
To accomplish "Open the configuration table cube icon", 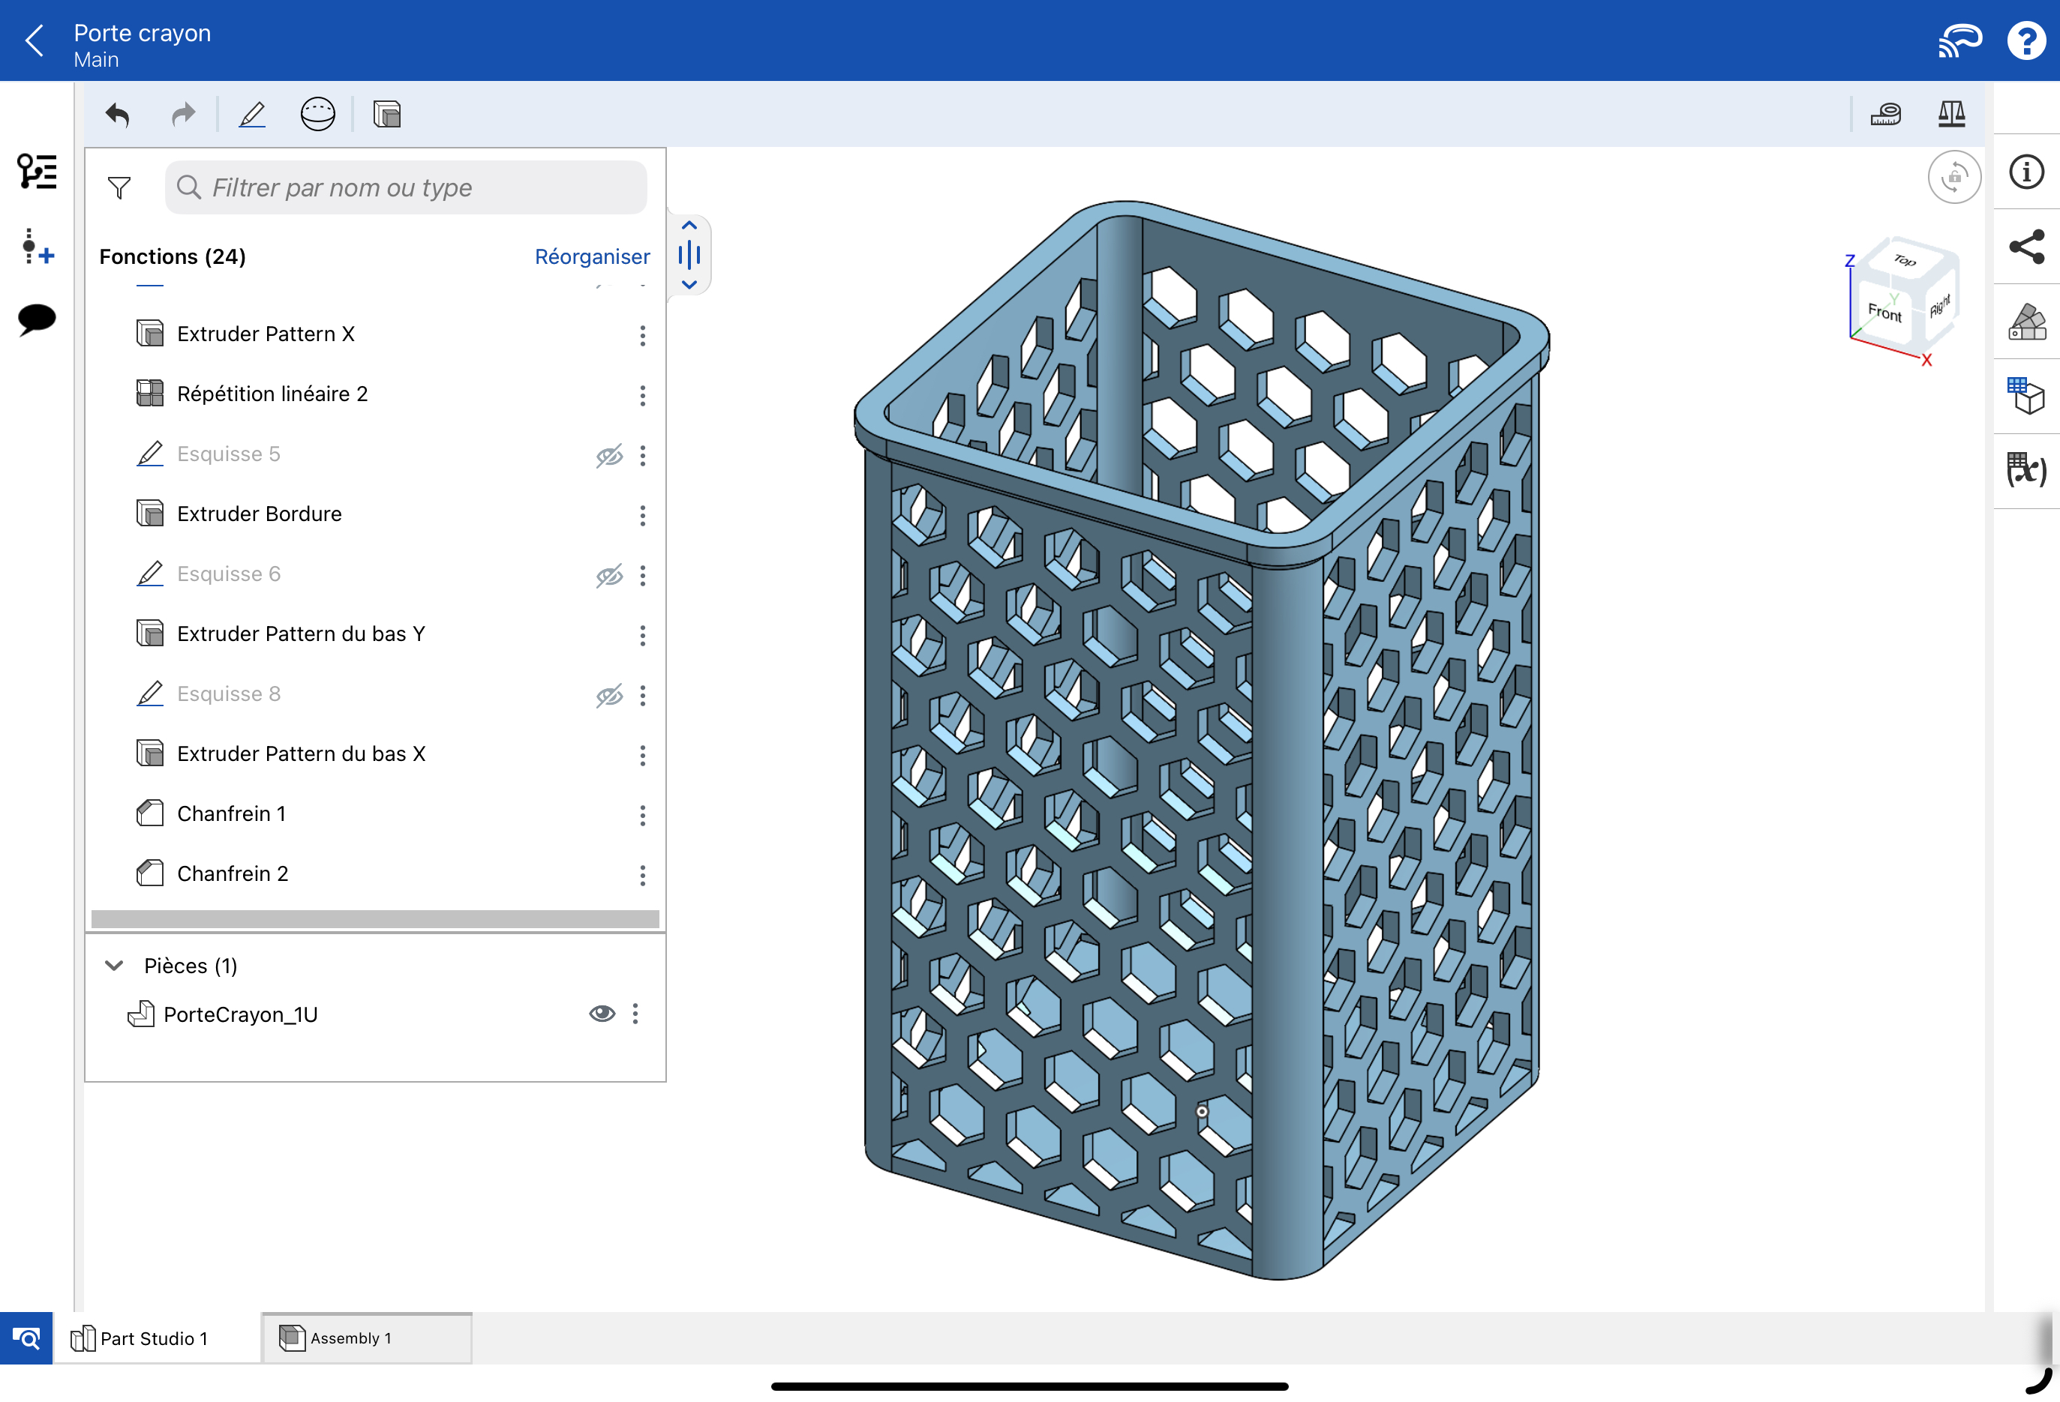I will (x=2026, y=396).
